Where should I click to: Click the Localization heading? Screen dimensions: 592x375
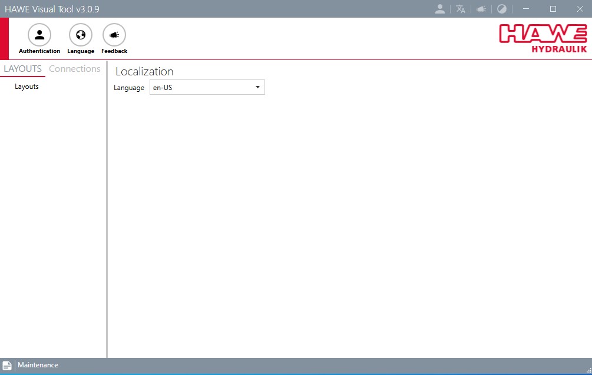(x=144, y=71)
